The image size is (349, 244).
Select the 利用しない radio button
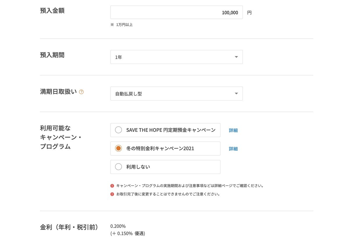[x=118, y=166]
